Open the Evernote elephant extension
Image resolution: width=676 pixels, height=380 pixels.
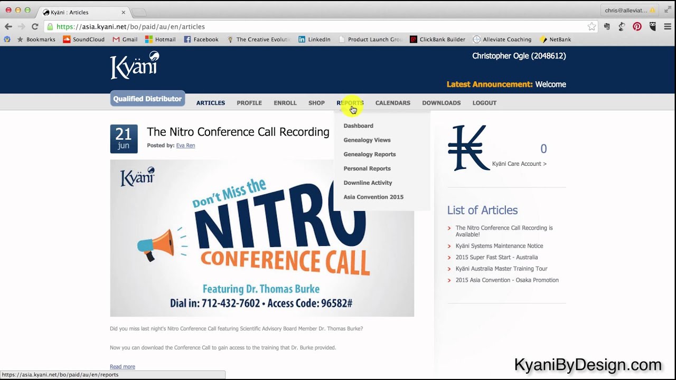pos(607,26)
